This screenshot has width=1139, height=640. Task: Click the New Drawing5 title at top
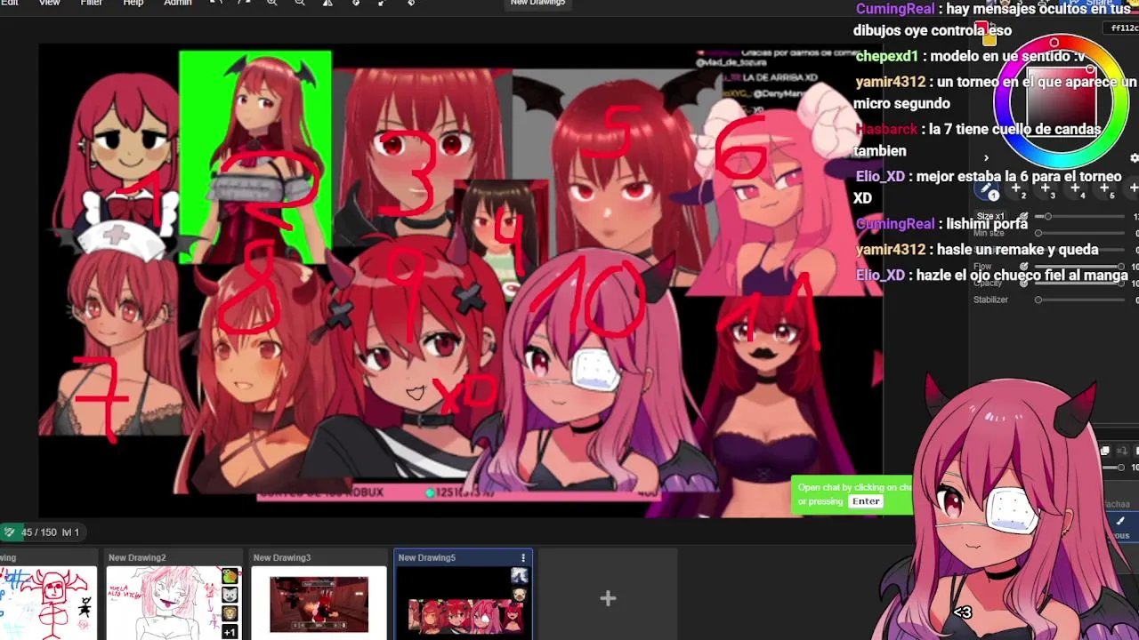point(537,3)
